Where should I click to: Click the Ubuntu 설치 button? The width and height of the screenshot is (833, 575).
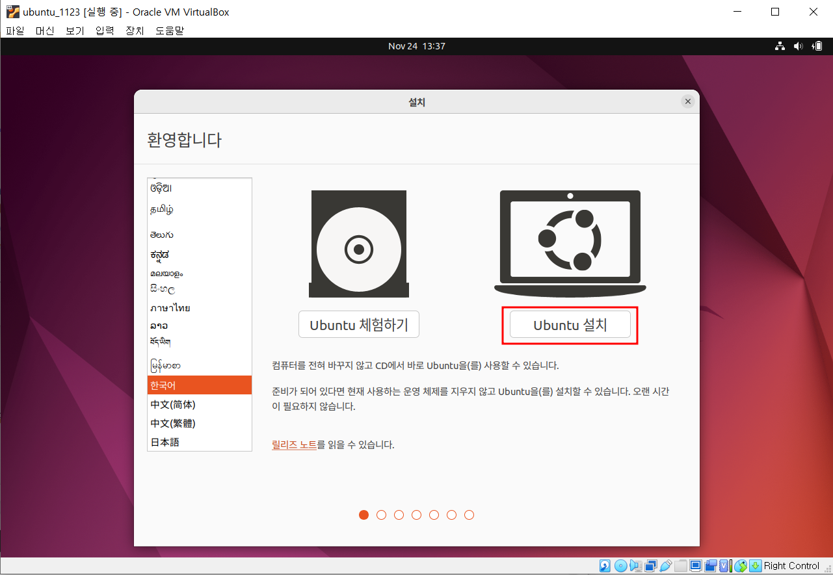coord(570,325)
